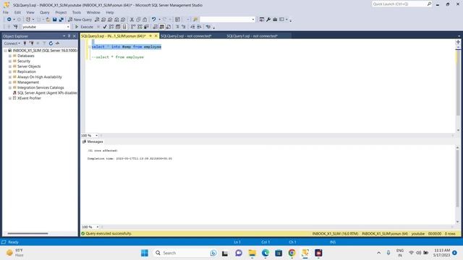Open the Messages results tab
The width and height of the screenshot is (463, 260).
click(x=93, y=142)
